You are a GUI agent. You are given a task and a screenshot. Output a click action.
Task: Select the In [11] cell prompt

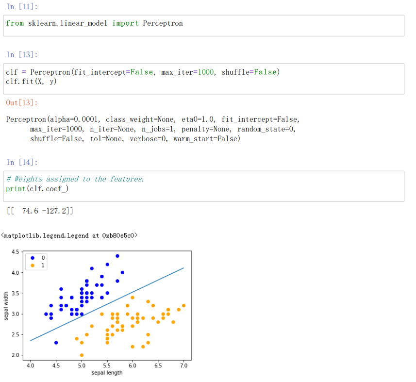tap(22, 7)
